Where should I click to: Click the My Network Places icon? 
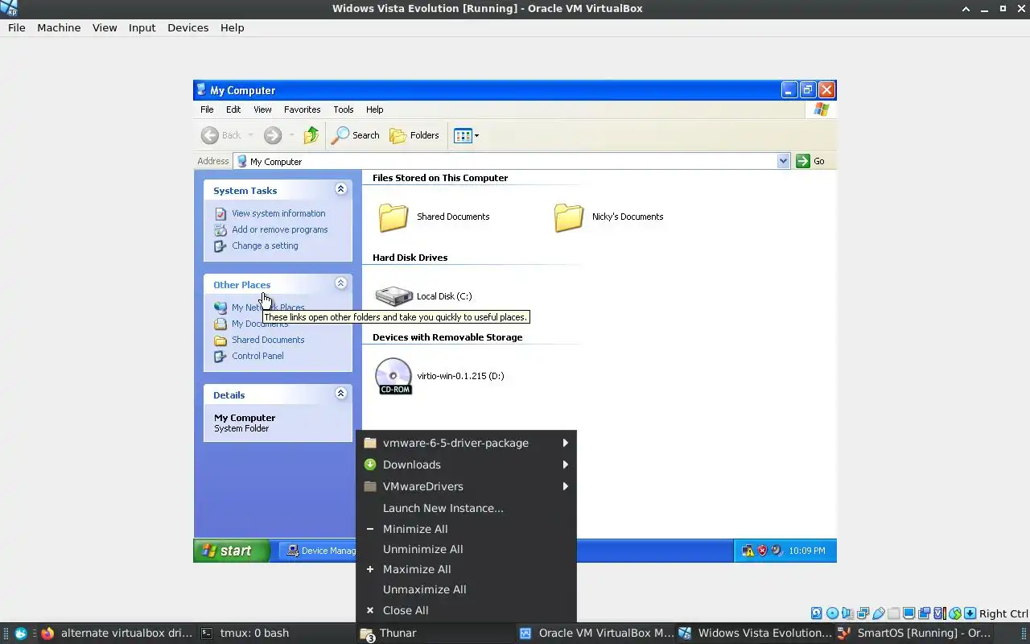[x=220, y=308]
